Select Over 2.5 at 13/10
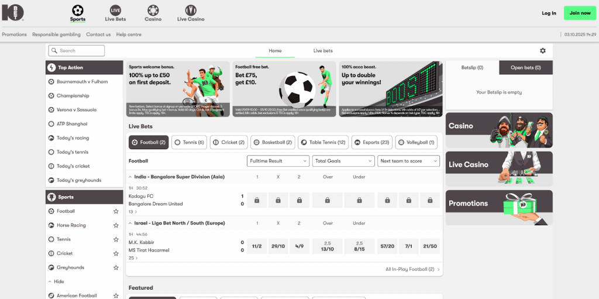The height and width of the screenshot is (299, 599). pyautogui.click(x=328, y=246)
